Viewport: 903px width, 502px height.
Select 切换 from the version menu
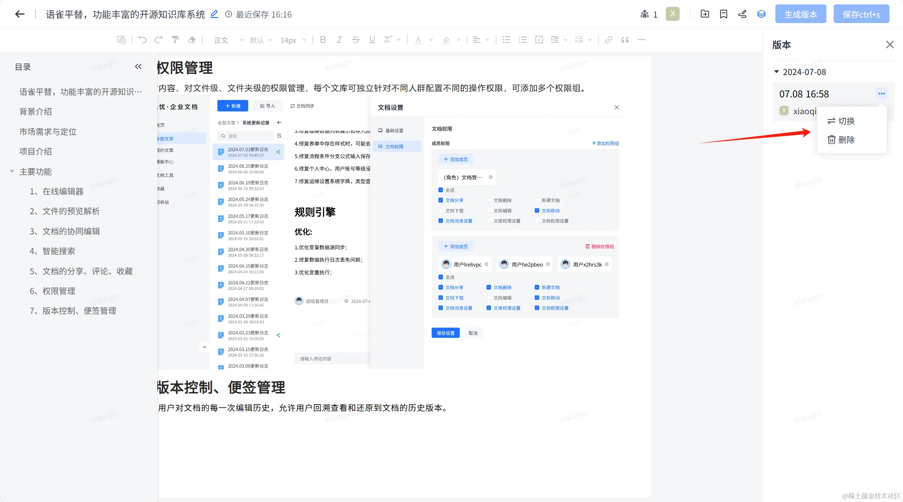pyautogui.click(x=841, y=121)
